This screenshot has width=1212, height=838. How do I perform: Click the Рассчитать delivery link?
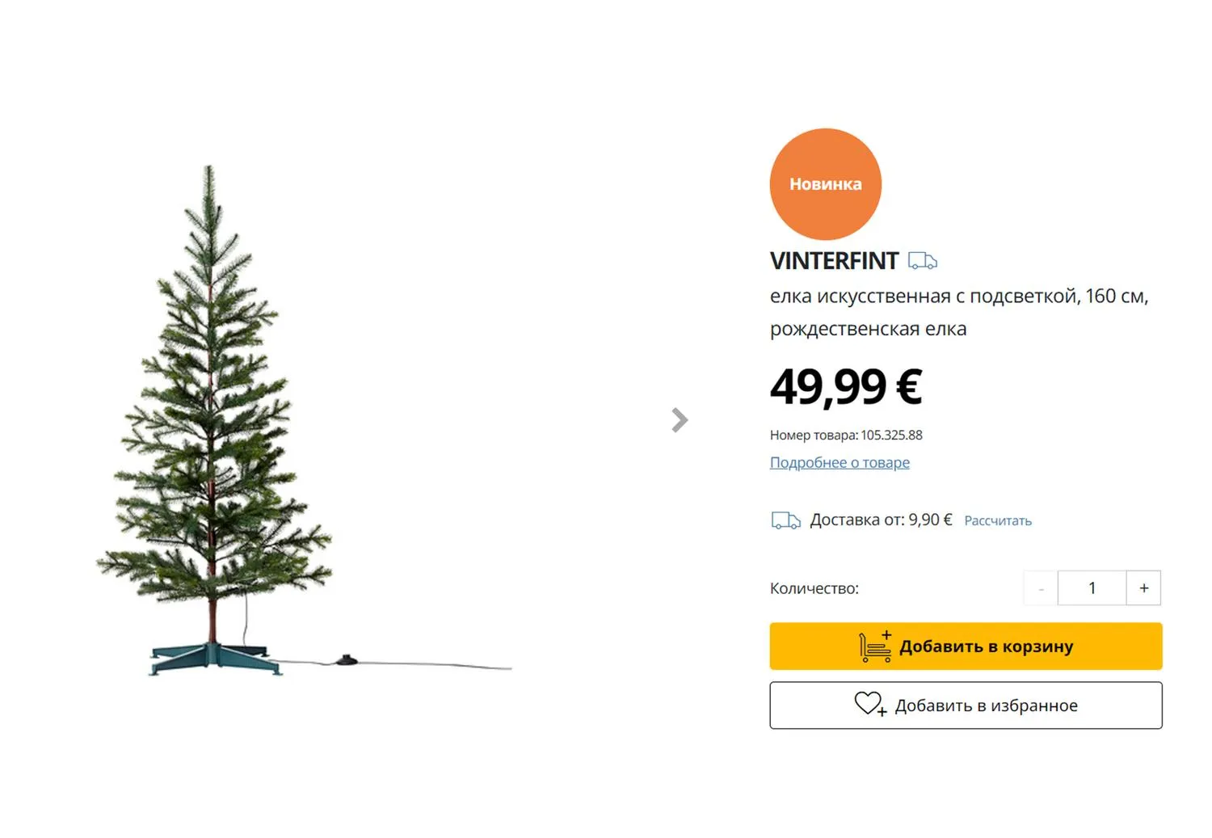pos(998,521)
